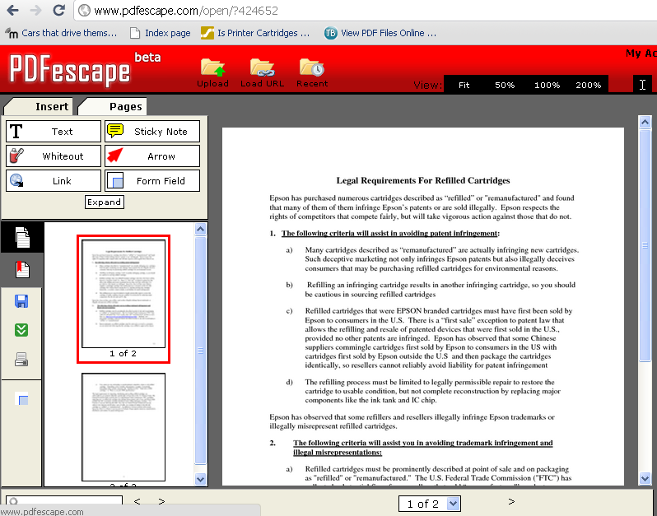Set view zoom to 200%
Screen dimensions: 657x516
pyautogui.click(x=588, y=85)
